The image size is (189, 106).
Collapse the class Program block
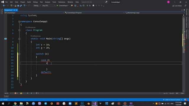click(x=19, y=30)
